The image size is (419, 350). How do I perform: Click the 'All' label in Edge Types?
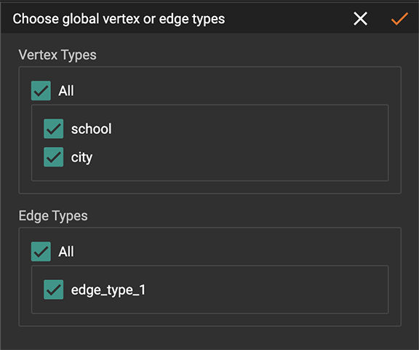point(66,252)
